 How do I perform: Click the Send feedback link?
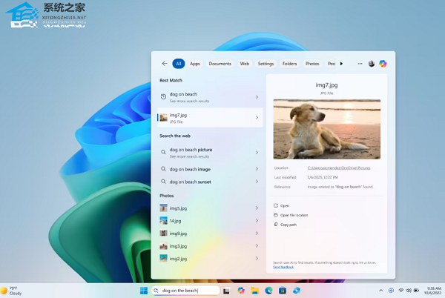tap(283, 267)
